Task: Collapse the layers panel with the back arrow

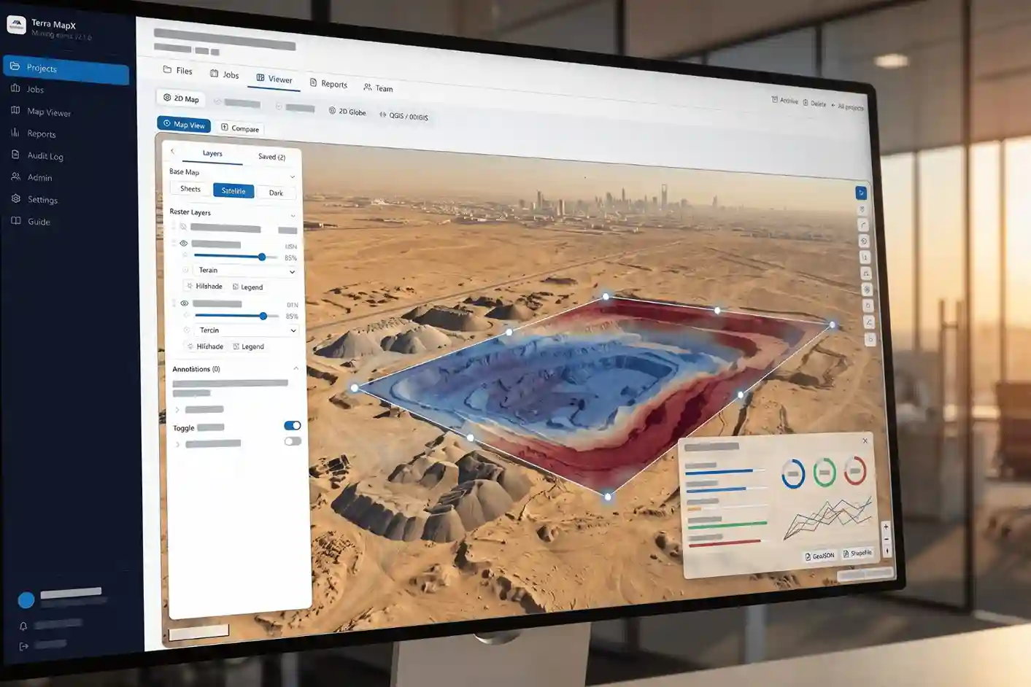Action: click(x=172, y=152)
